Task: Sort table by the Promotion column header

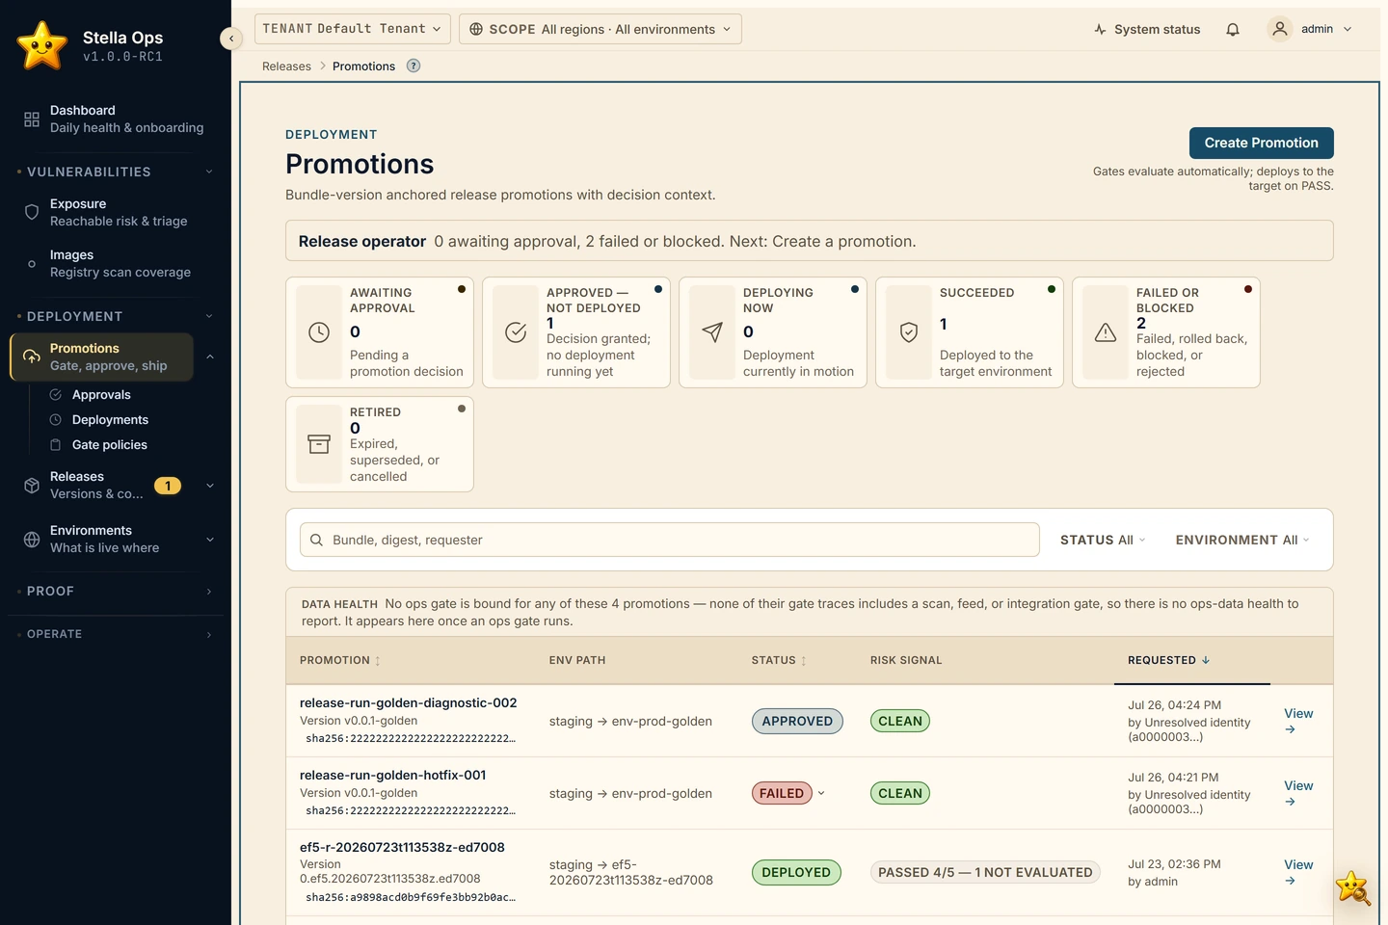Action: tap(340, 660)
